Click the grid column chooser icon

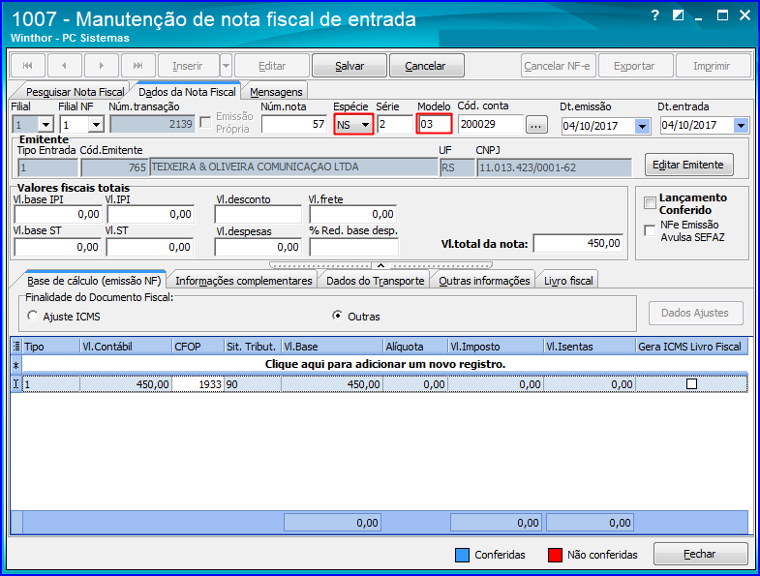[16, 347]
